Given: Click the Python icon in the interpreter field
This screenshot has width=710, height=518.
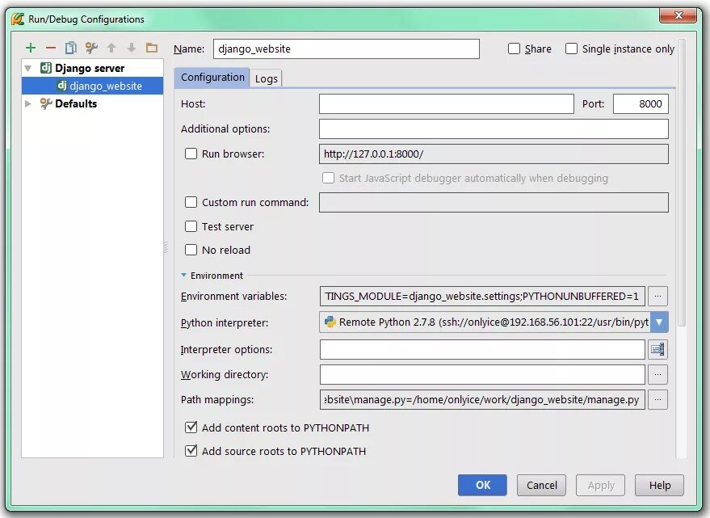Looking at the screenshot, I should click(330, 322).
